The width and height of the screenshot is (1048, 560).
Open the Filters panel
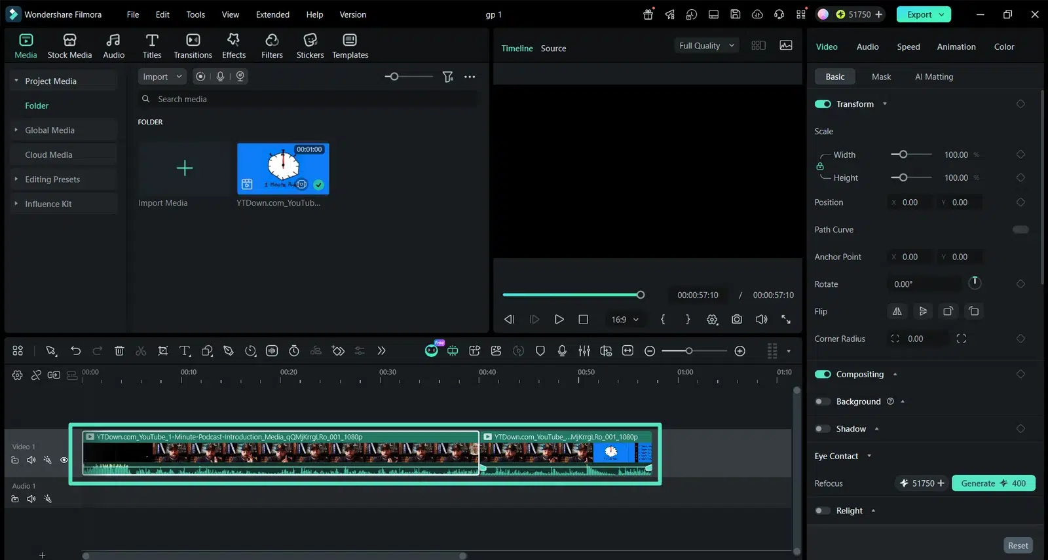tap(272, 47)
